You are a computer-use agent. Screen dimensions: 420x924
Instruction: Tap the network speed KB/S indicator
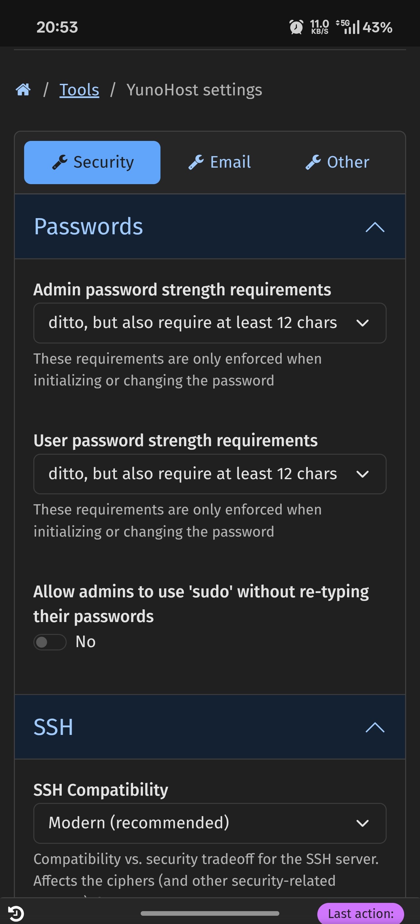[x=319, y=27]
